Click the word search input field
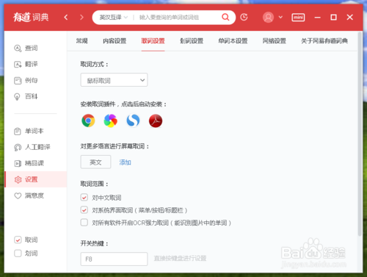The height and width of the screenshot is (277, 367). click(x=178, y=18)
